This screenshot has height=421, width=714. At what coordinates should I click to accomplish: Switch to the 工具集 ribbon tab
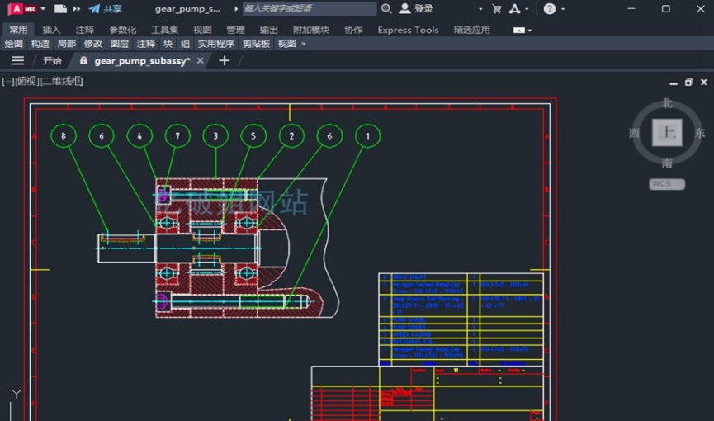coord(164,30)
